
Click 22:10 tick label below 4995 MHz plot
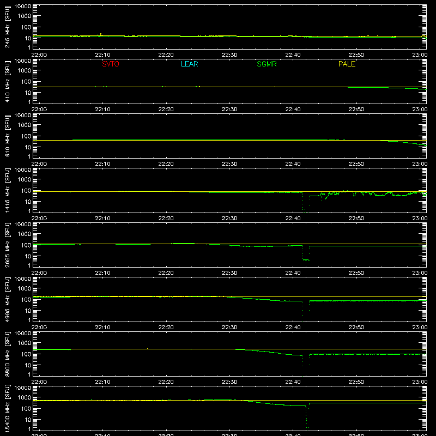coord(102,328)
